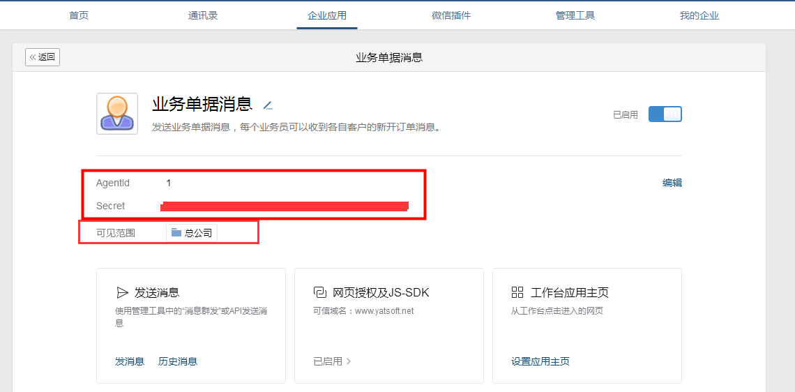Screen dimensions: 795x392
Task: Select the 企业应用 tab
Action: point(327,15)
